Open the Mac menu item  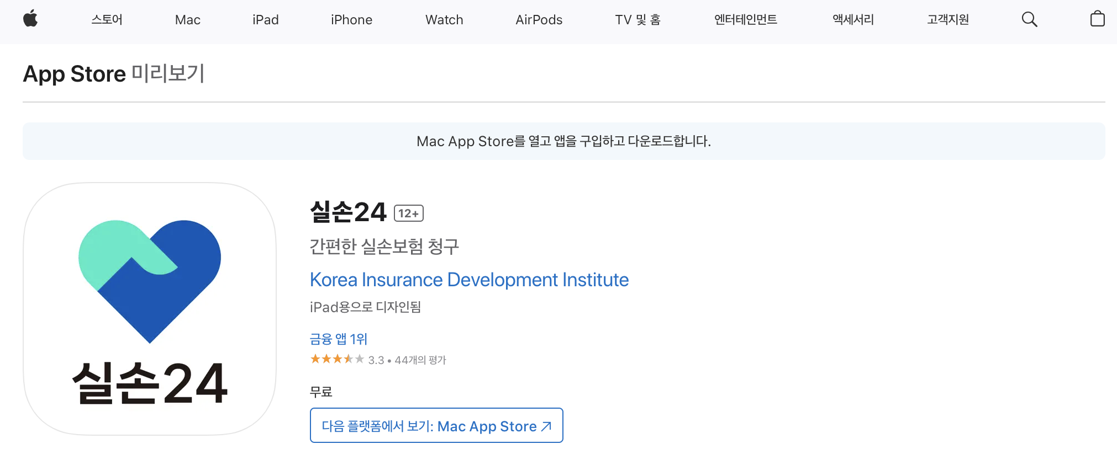187,20
